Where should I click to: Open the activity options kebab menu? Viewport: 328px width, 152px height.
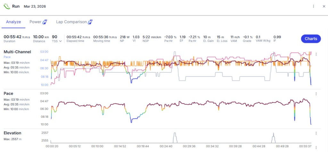click(313, 6)
